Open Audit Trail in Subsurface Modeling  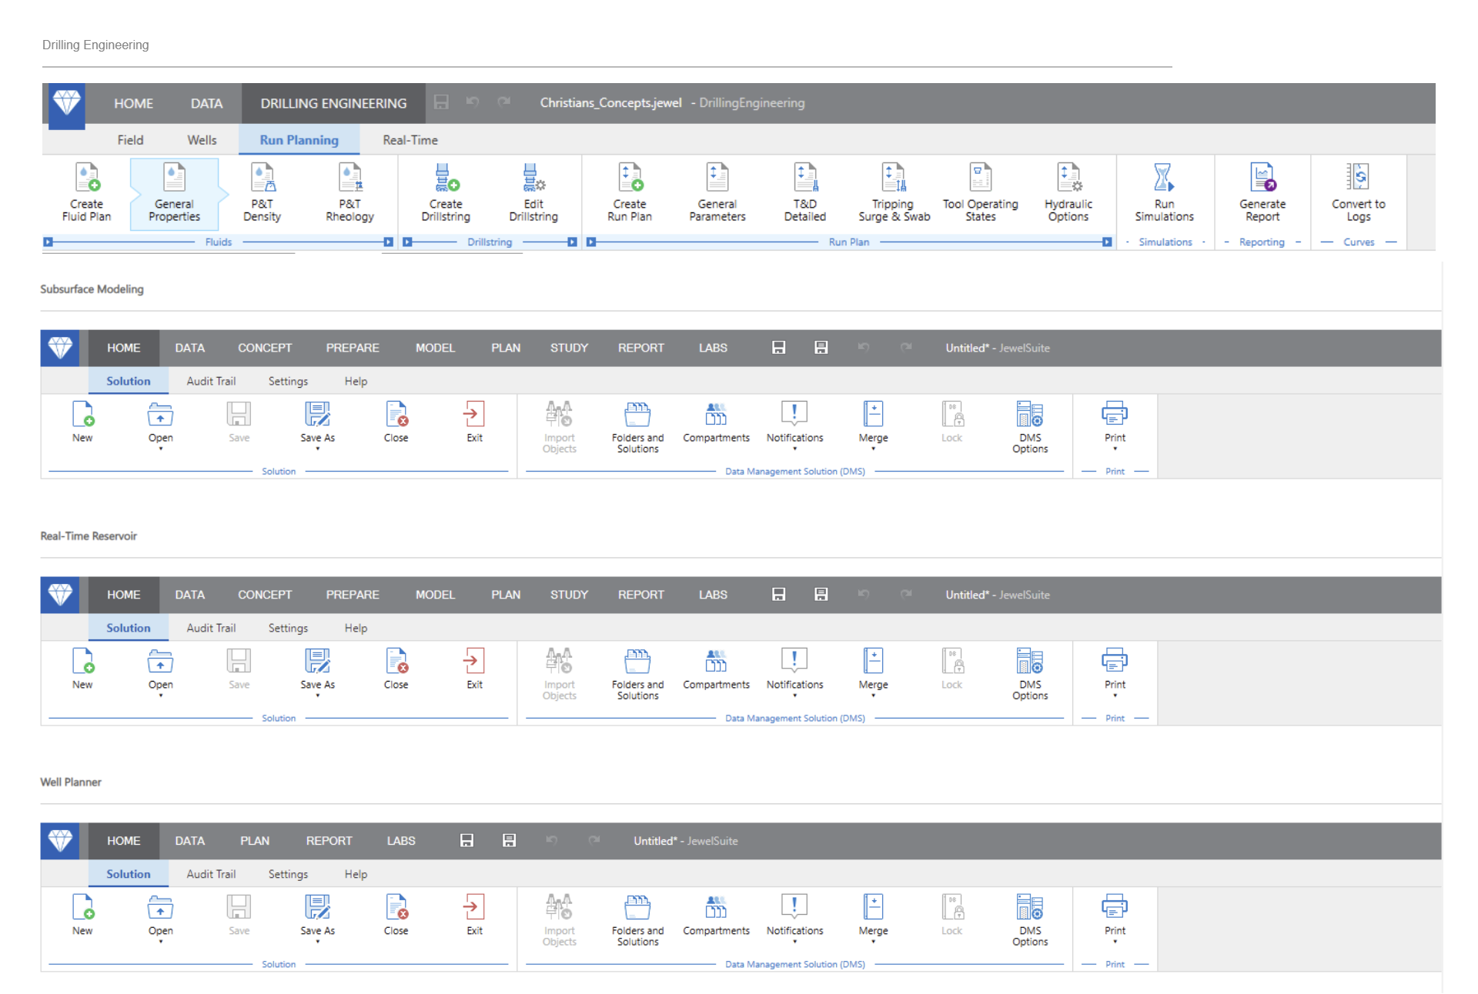pos(211,381)
